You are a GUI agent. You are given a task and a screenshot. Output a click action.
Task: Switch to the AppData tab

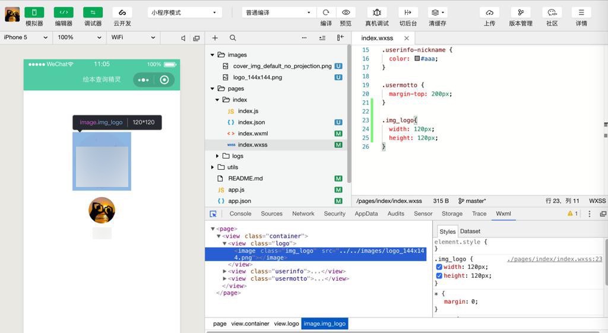click(x=366, y=214)
